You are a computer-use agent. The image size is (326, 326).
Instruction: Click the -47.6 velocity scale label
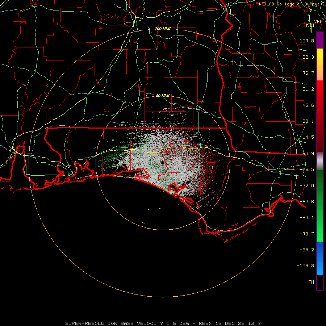[307, 202]
